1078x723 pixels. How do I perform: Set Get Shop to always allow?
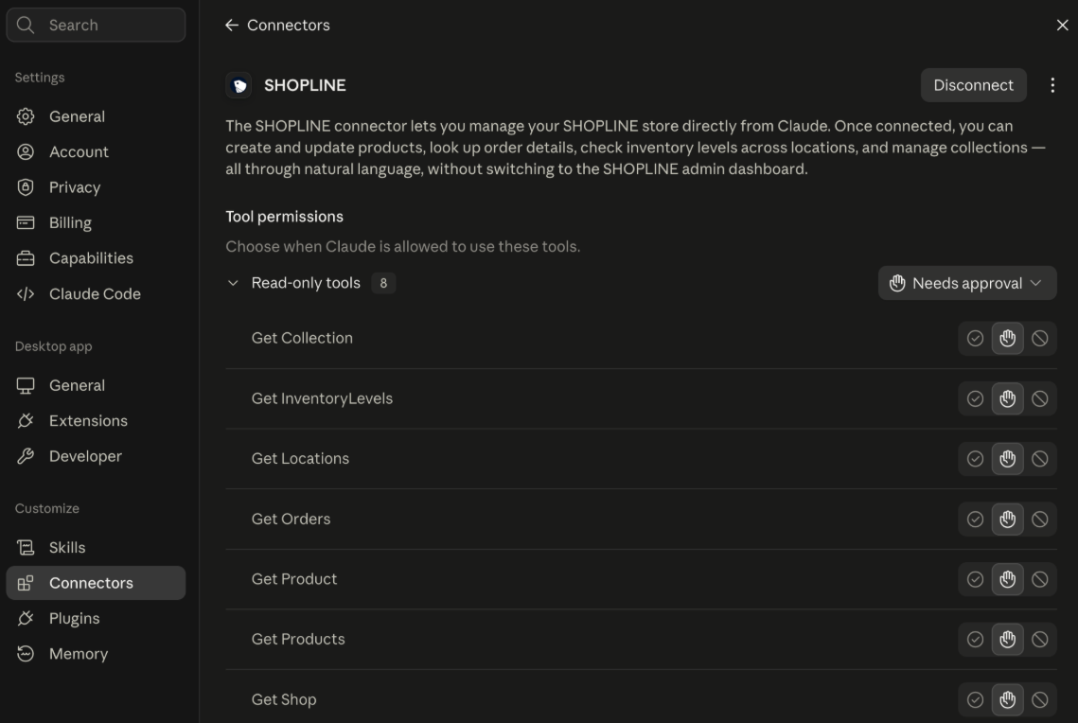coord(975,699)
